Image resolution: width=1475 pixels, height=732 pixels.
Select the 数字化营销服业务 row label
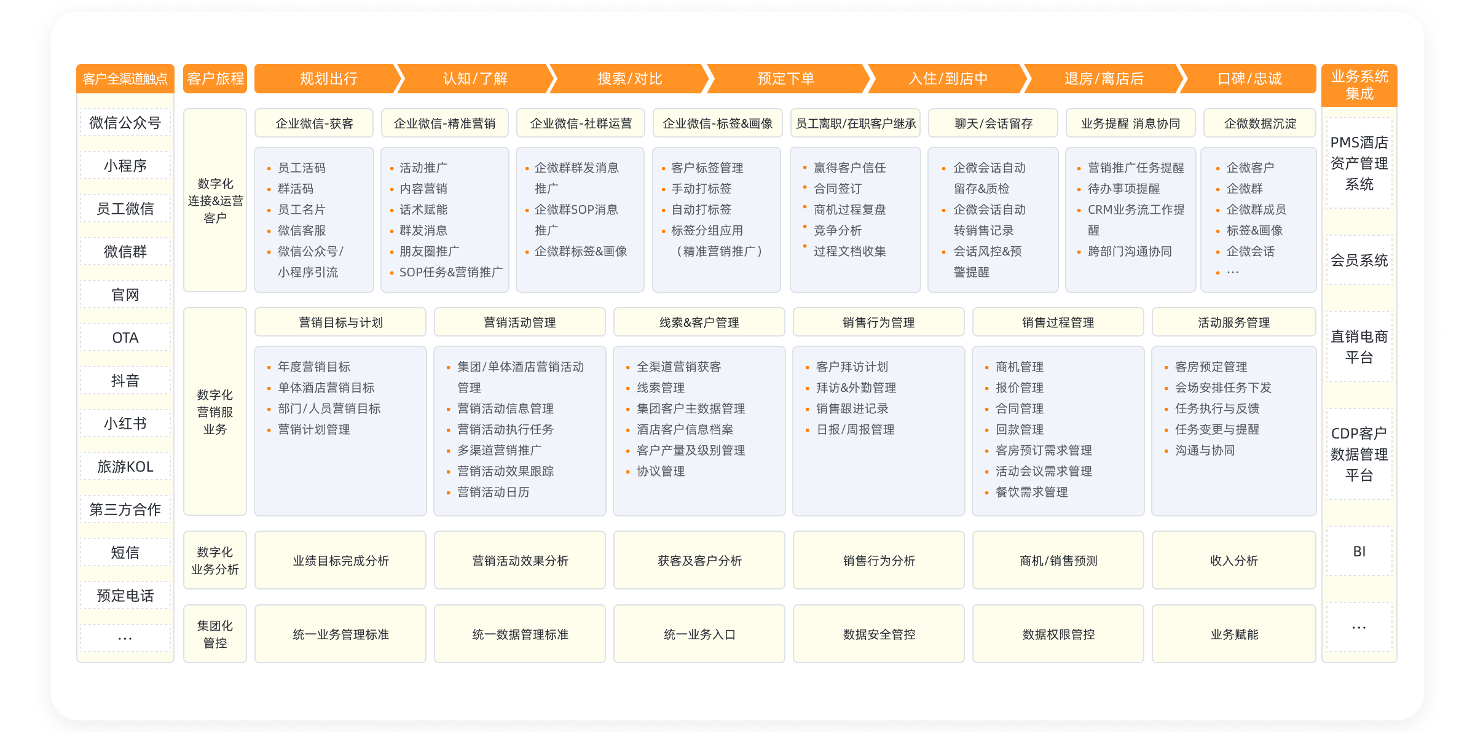[x=215, y=412]
